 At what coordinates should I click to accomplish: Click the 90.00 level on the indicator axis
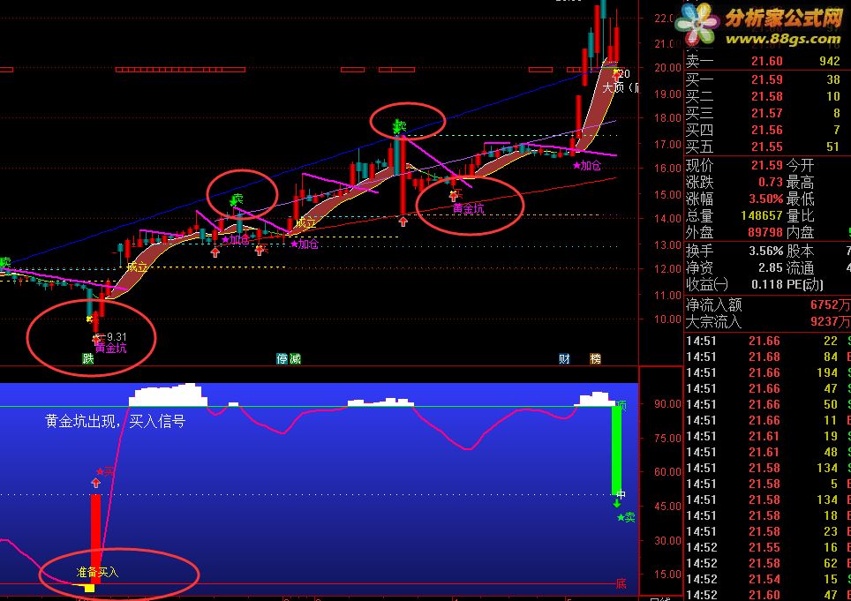[x=667, y=404]
